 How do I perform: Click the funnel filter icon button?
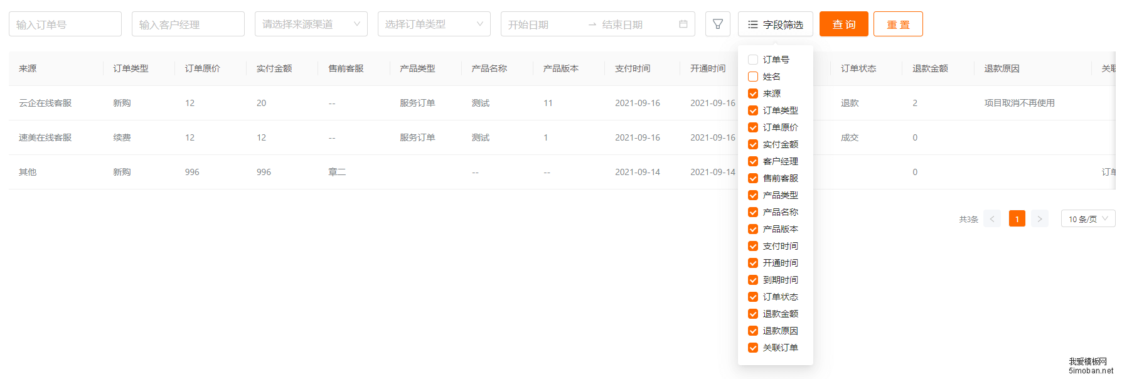(x=718, y=24)
